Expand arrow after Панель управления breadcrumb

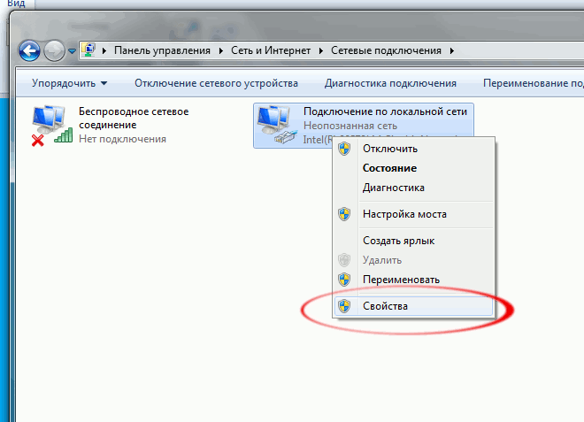tap(221, 50)
